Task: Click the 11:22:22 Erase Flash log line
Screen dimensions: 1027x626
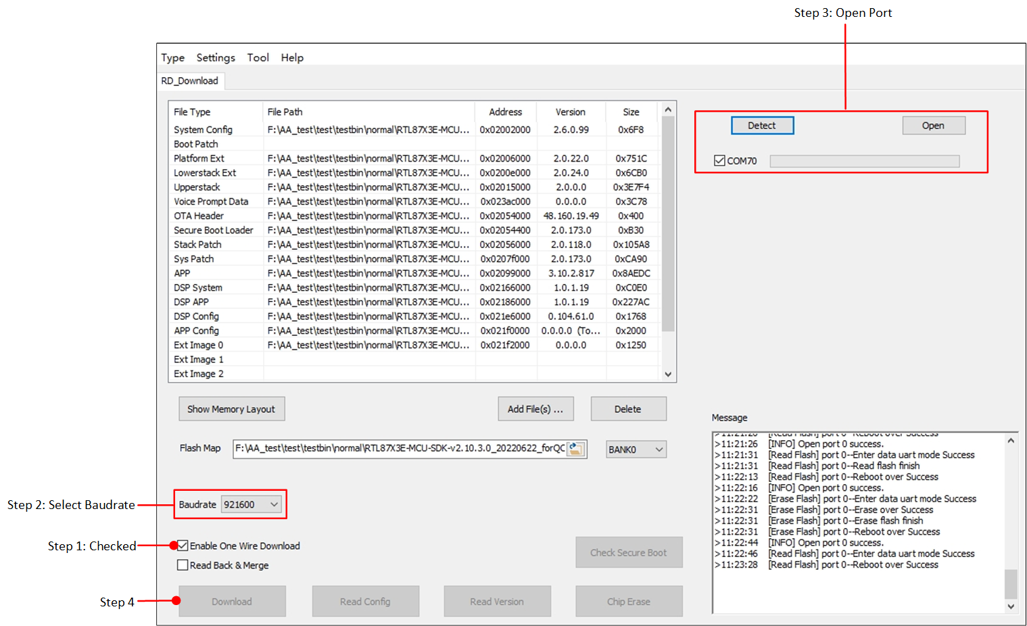Action: click(x=845, y=499)
